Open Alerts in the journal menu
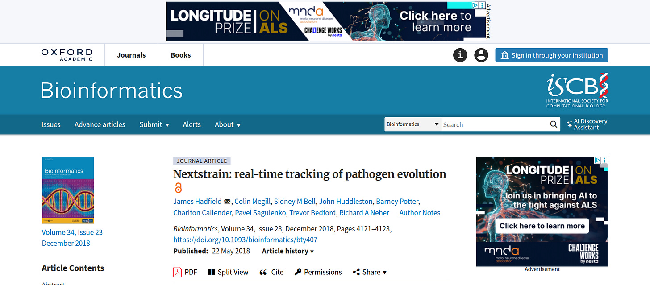650x285 pixels. 192,124
